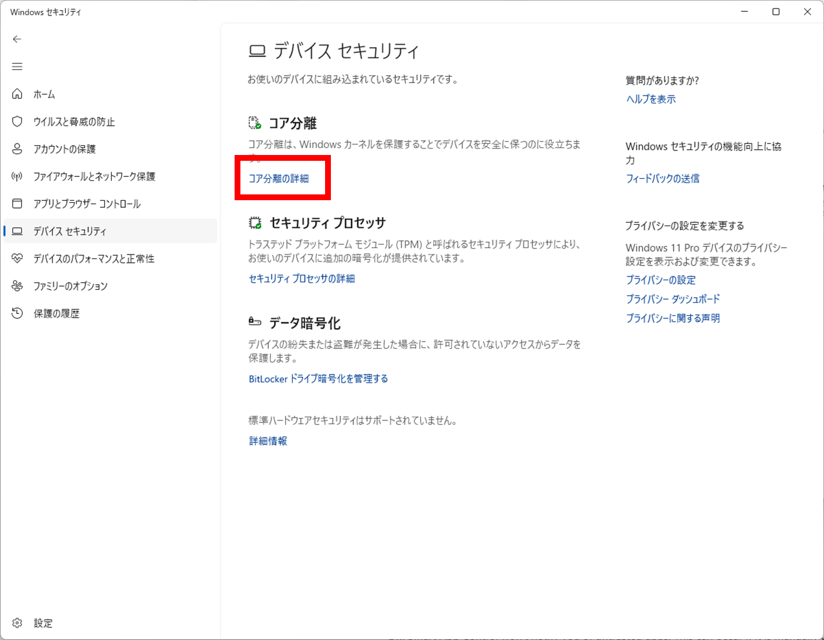Minimize the Windows セキュリティ window
Image resolution: width=824 pixels, height=640 pixels.
click(x=745, y=12)
